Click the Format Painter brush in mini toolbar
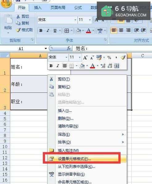Screen dimensions: 152x184 tap(123, 58)
